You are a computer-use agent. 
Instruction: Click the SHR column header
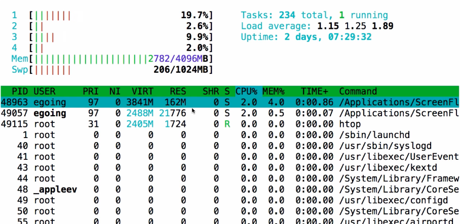coord(211,92)
